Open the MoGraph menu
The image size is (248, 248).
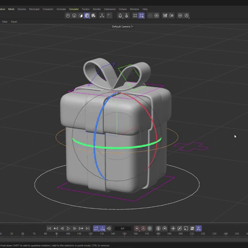point(34,9)
